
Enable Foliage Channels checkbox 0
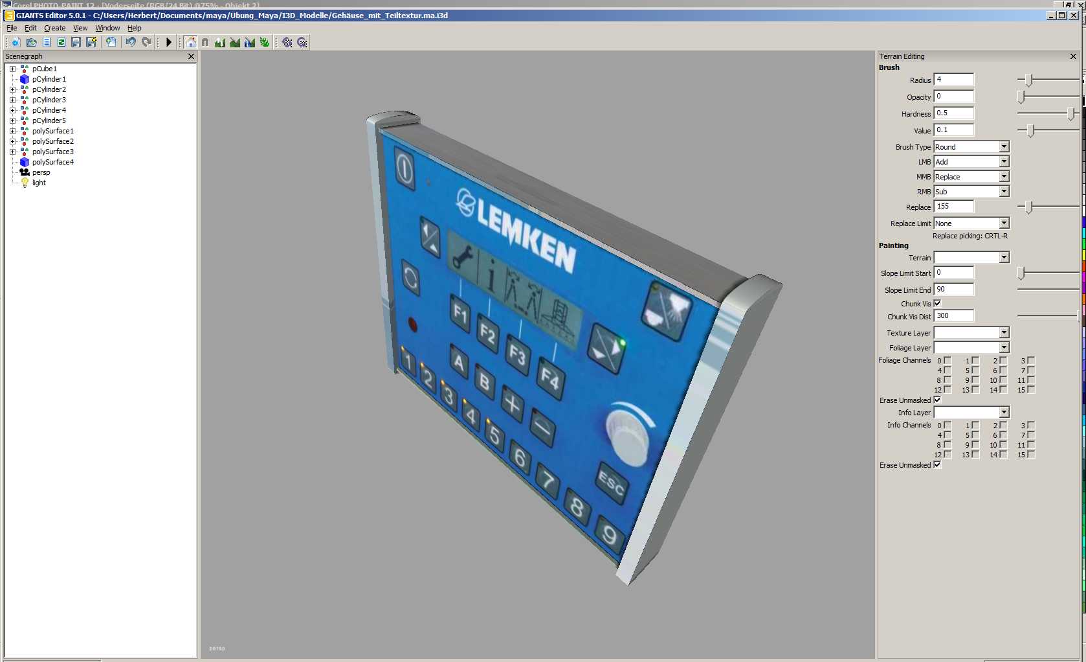[947, 360]
